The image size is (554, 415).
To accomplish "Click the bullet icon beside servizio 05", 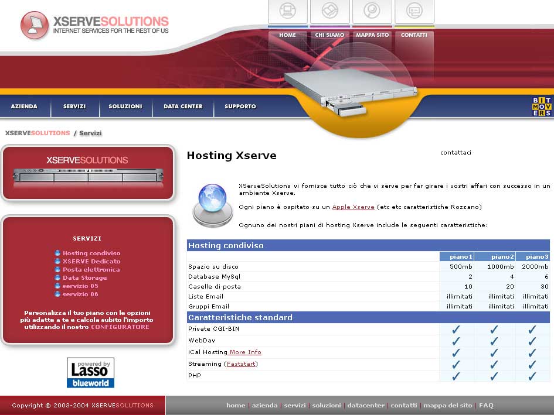I will point(57,286).
